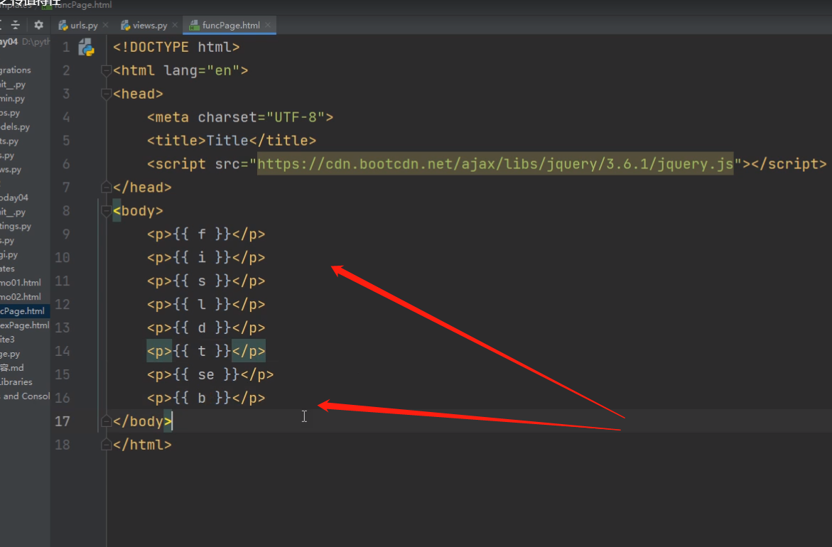Open tings.py in the project tree

pos(16,226)
